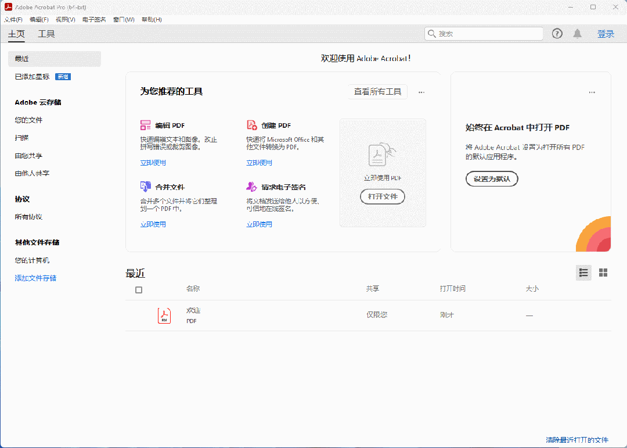The width and height of the screenshot is (627, 448).
Task: Click the 仅限您 sharing cell
Action: point(377,315)
